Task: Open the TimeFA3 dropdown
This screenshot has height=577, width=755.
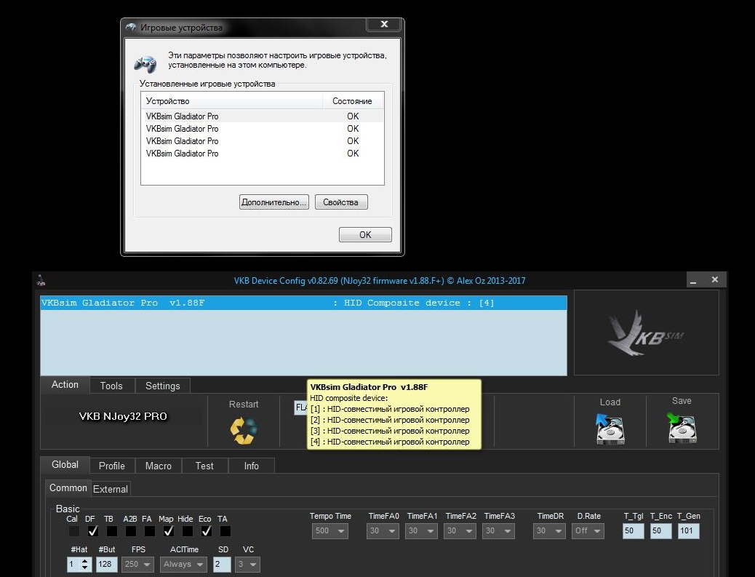Action: click(x=498, y=530)
